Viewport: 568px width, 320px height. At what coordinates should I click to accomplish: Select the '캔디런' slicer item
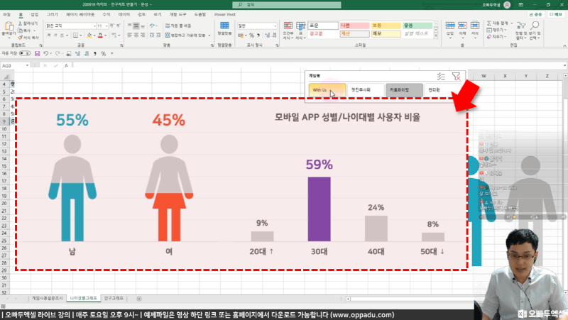(x=442, y=90)
